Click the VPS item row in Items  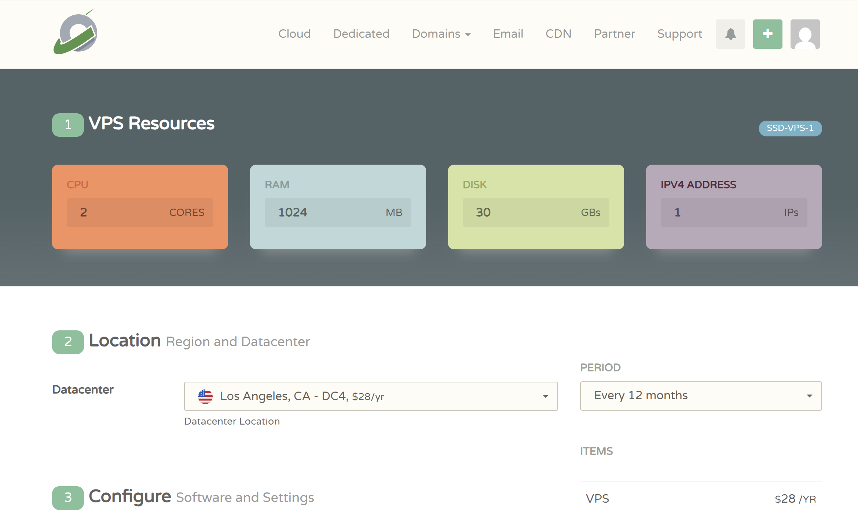[701, 499]
